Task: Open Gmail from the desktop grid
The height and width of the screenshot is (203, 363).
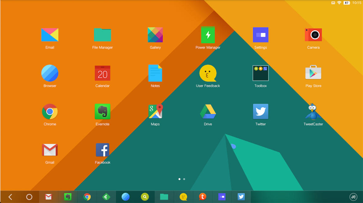Action: tap(50, 150)
